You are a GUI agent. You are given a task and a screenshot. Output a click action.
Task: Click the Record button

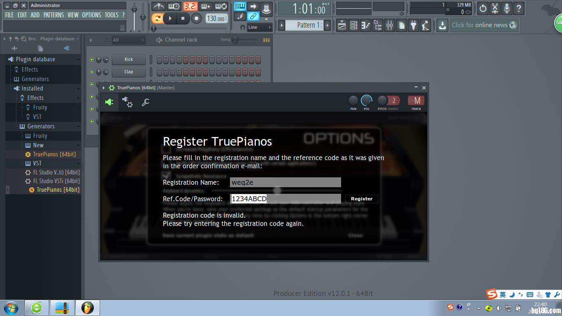click(197, 18)
